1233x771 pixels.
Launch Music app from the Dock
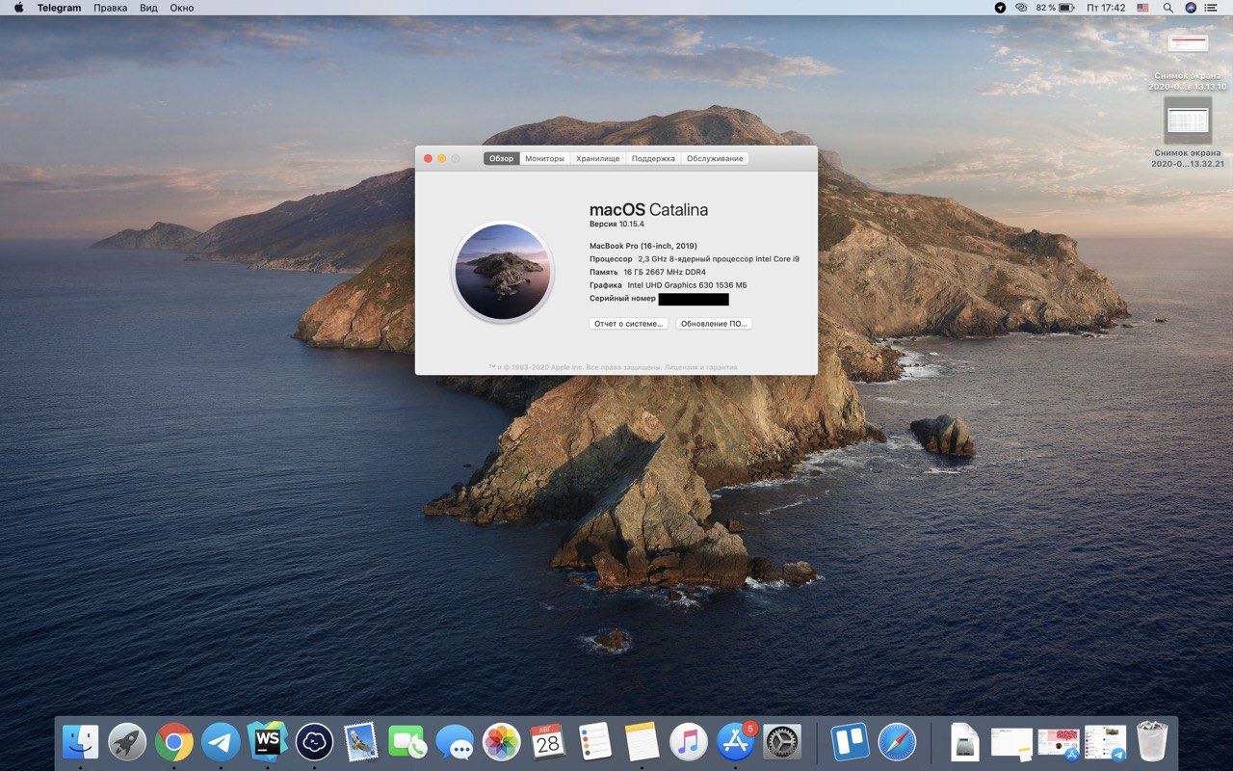click(x=689, y=742)
